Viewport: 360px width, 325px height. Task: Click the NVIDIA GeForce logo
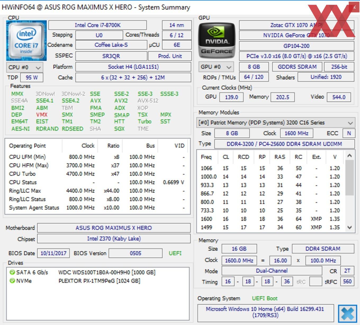(x=217, y=41)
